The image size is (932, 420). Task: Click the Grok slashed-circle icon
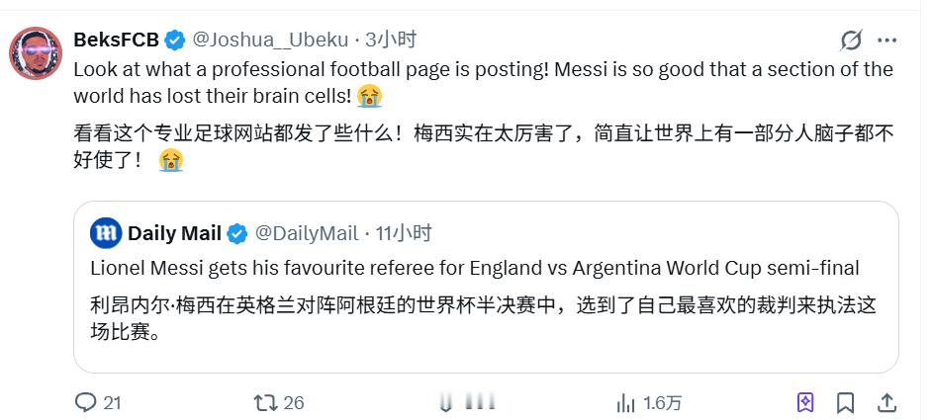(x=851, y=41)
